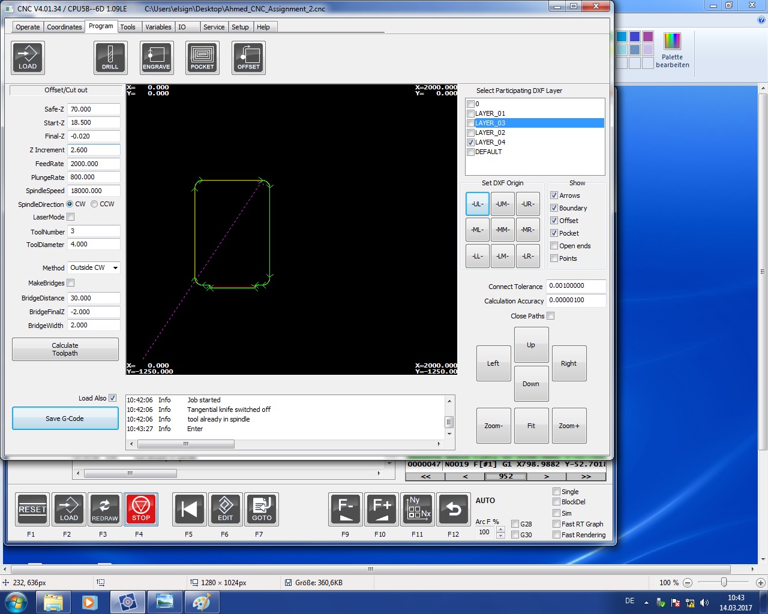Expand the Method Outside CW dropdown
Screen dimensions: 768x614
(x=94, y=267)
